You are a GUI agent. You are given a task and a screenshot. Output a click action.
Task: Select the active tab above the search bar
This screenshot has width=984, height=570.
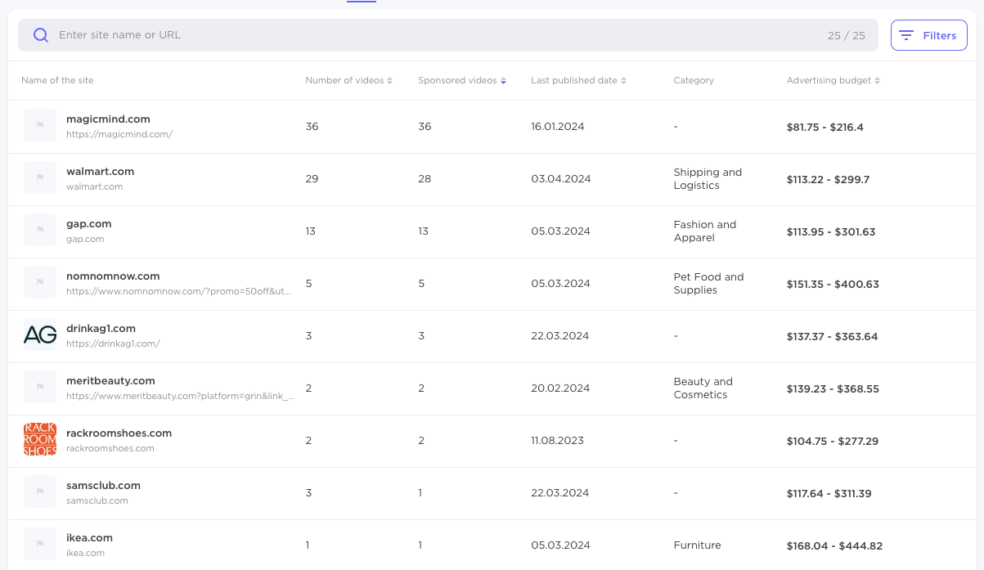362,2
